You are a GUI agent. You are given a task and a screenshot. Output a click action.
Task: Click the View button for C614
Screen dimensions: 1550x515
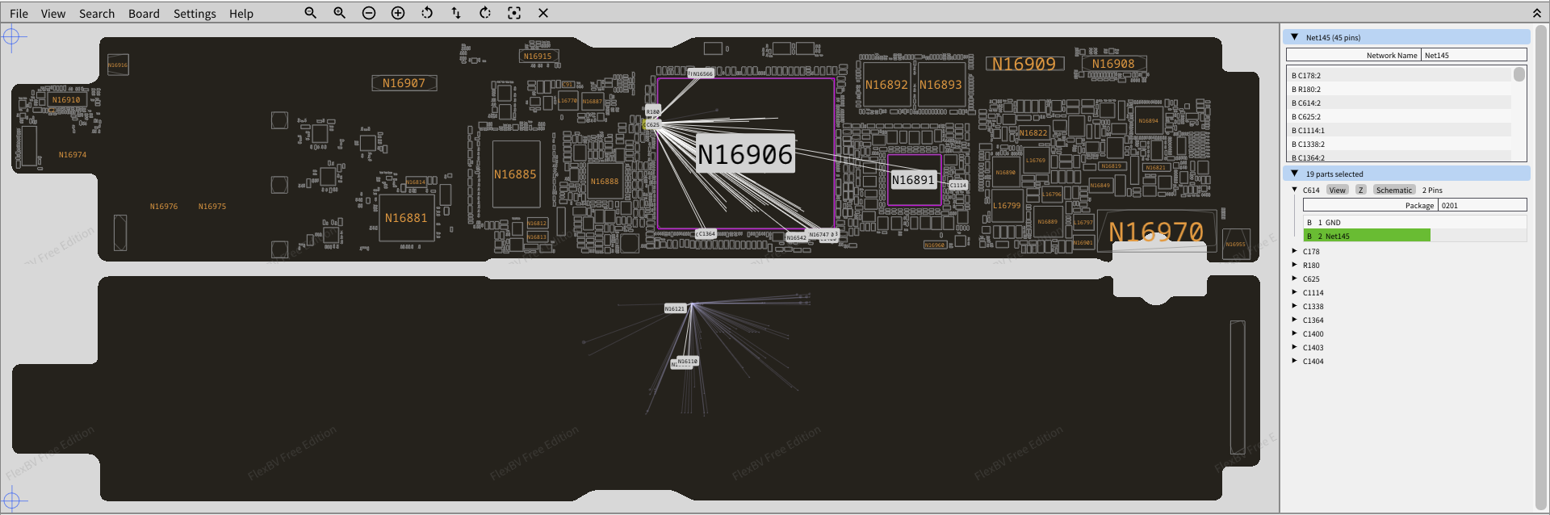[x=1338, y=191]
